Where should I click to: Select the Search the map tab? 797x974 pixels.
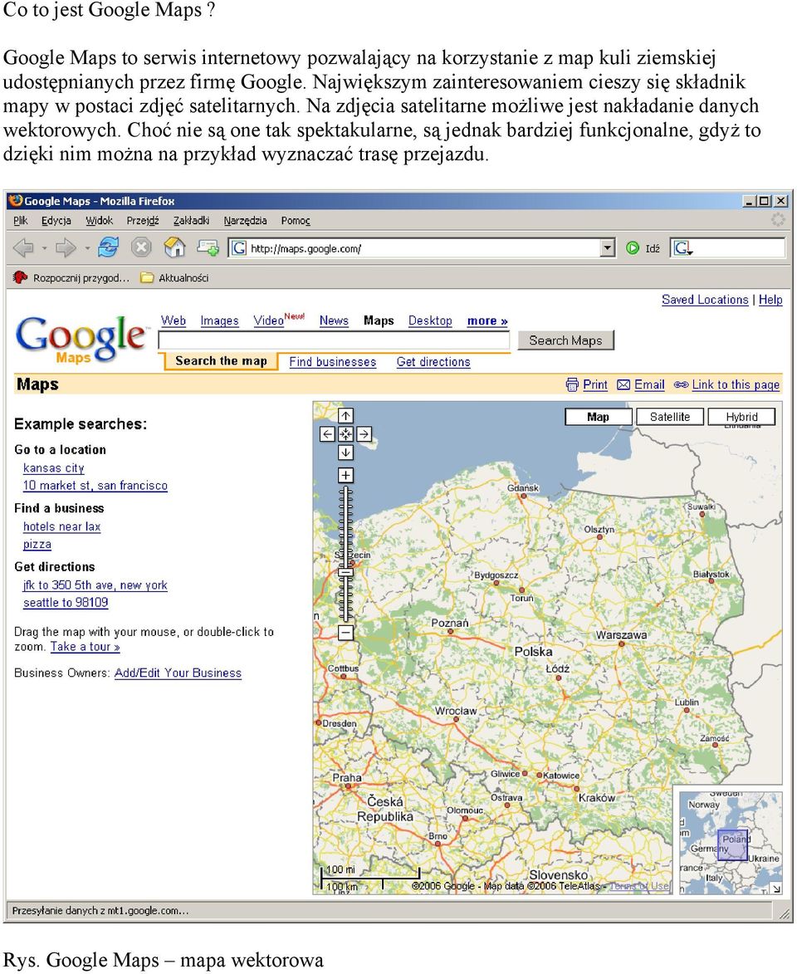pos(221,361)
